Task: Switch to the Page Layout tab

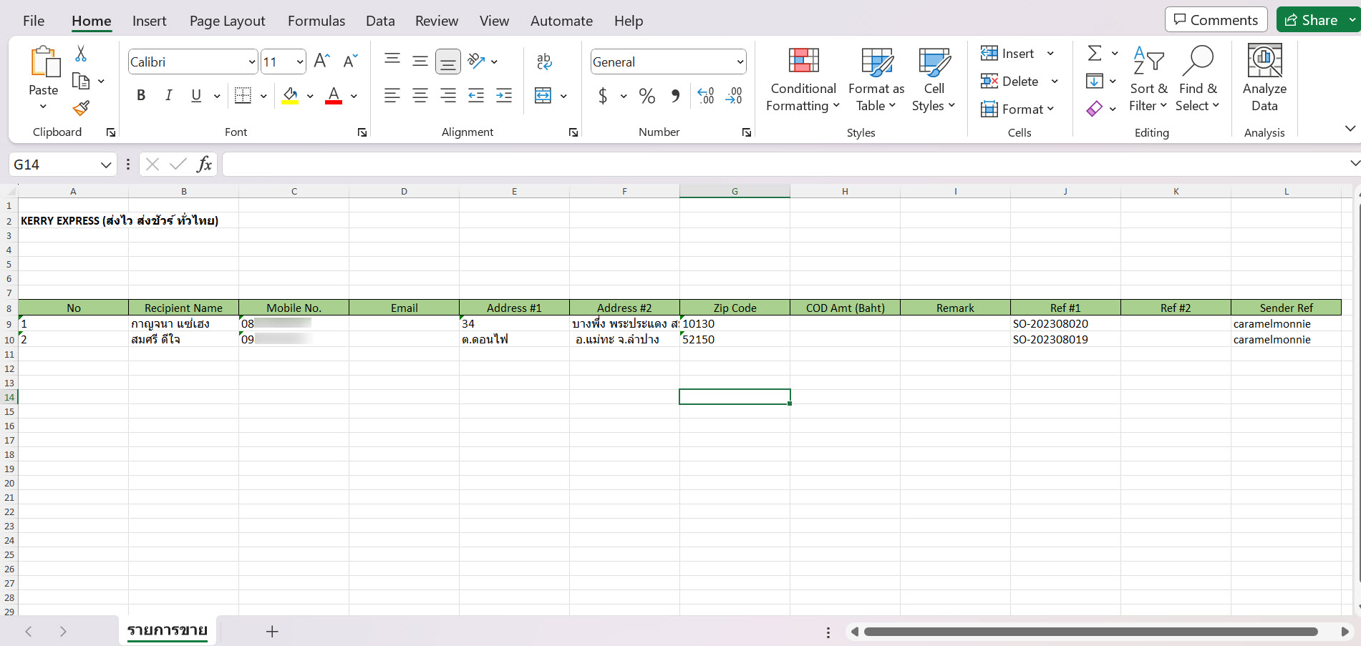Action: pos(227,21)
